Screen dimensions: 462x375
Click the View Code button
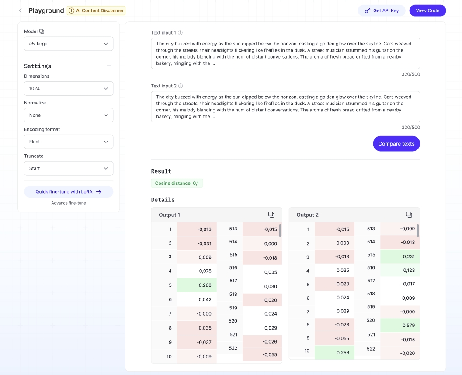tap(427, 10)
